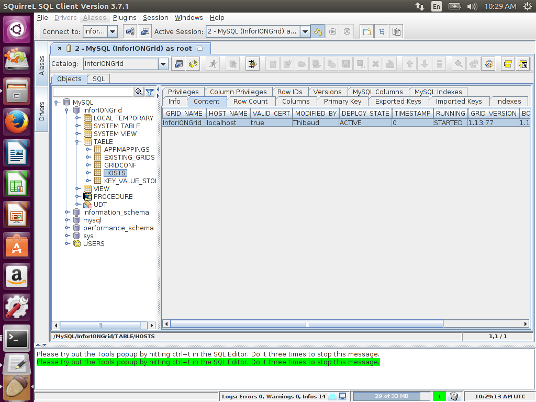Click the horizontal scrollbar under the data grid

point(307,324)
